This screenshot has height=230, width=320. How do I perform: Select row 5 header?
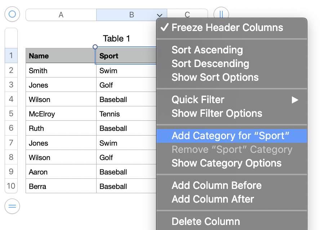click(x=11, y=114)
